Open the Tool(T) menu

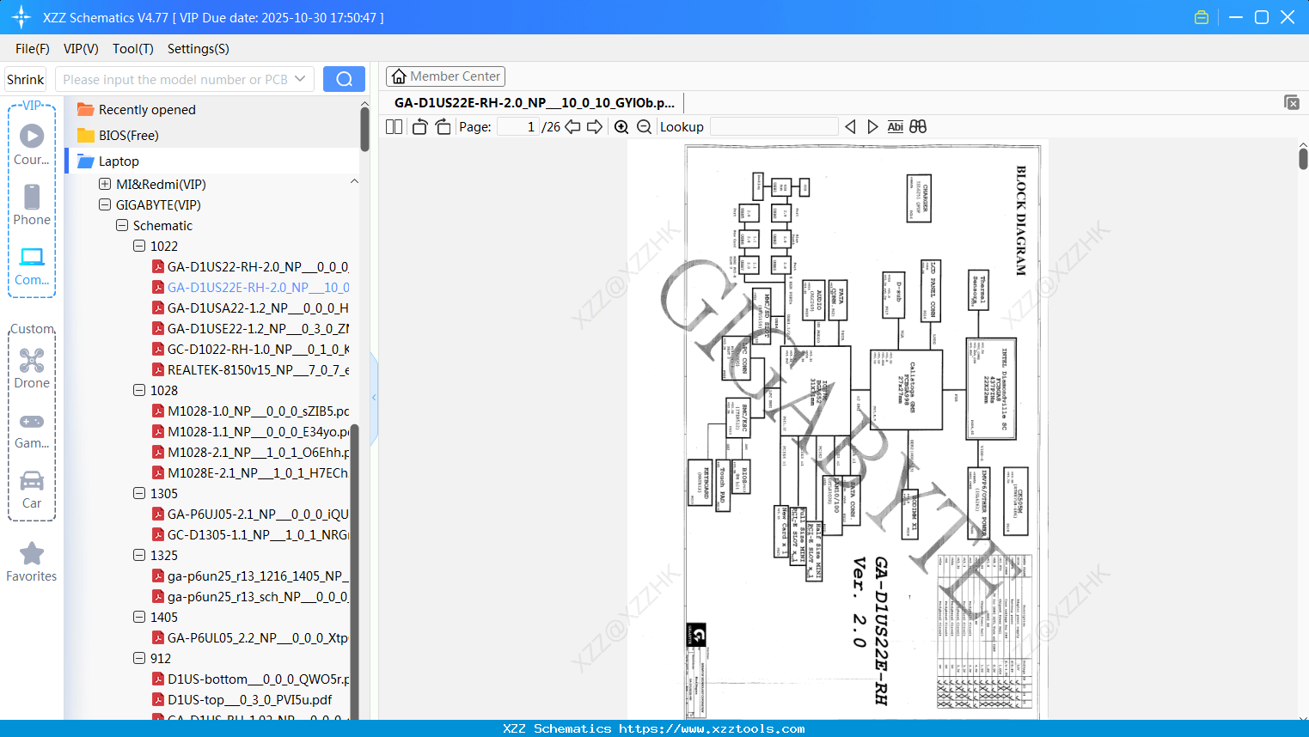133,49
